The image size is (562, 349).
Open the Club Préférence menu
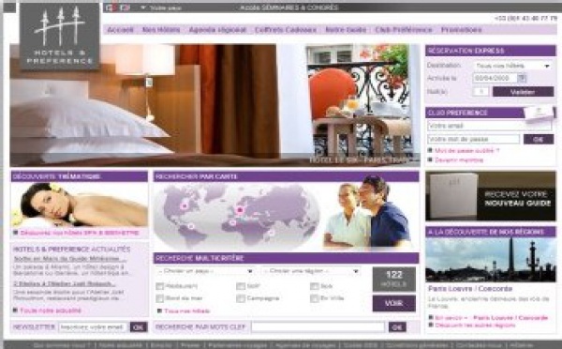click(404, 30)
